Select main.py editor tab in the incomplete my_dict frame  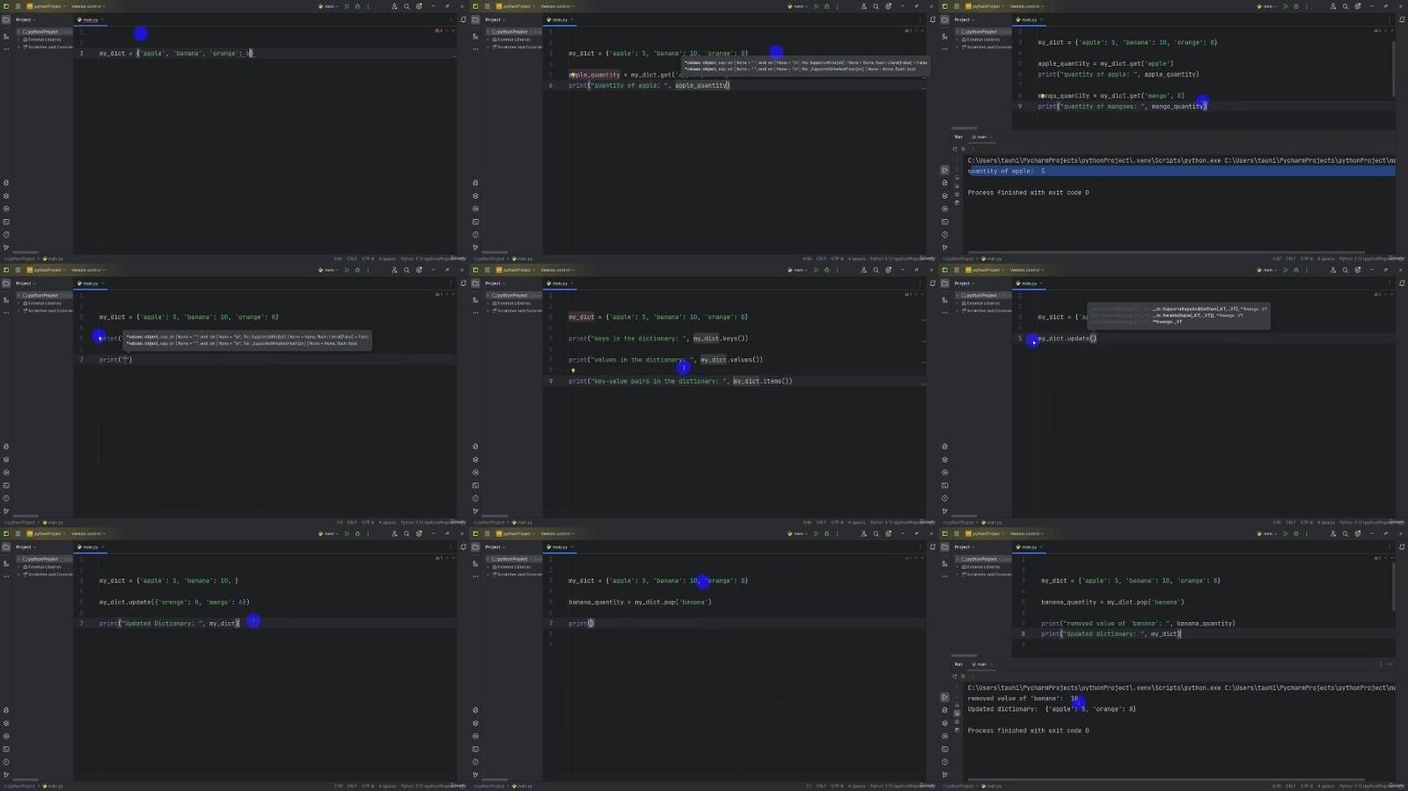pos(89,19)
